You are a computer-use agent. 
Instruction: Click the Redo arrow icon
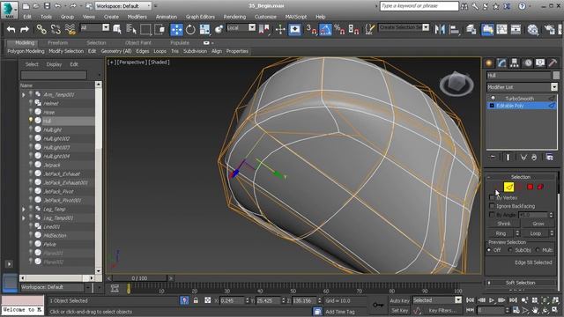25,29
